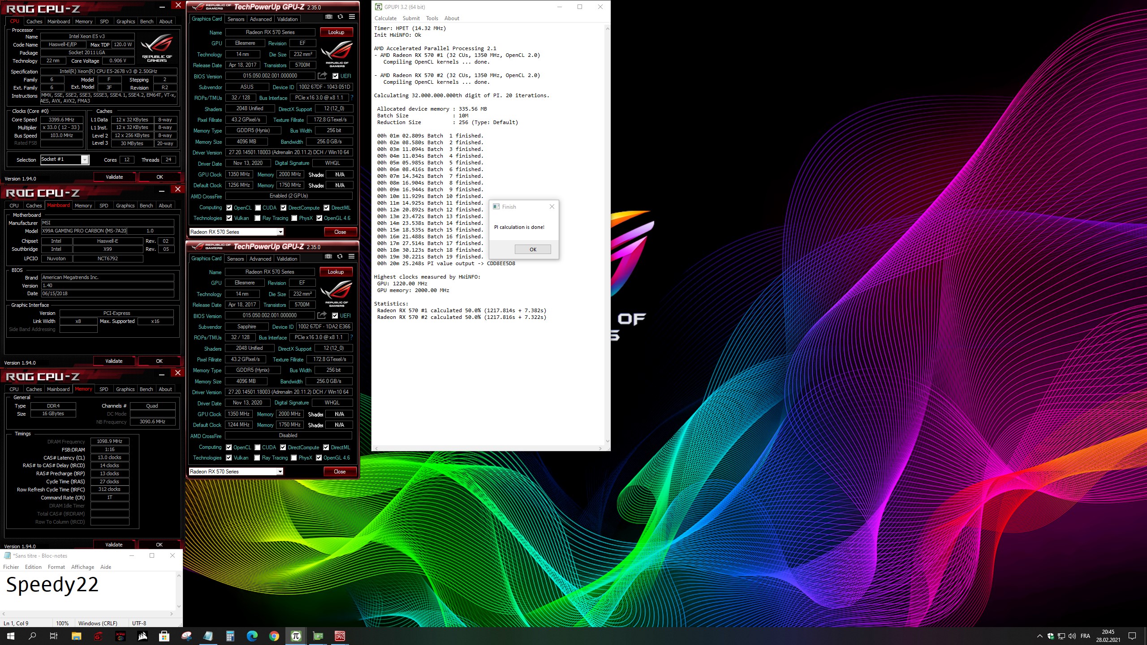Click Speedy22 text in Bloc-notes editor
Image resolution: width=1147 pixels, height=645 pixels.
(x=52, y=585)
